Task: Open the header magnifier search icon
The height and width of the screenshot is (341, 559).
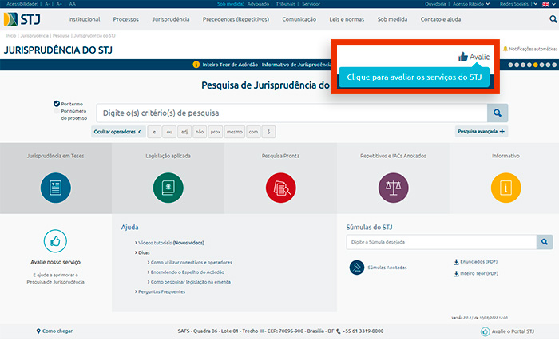Action: point(553,19)
